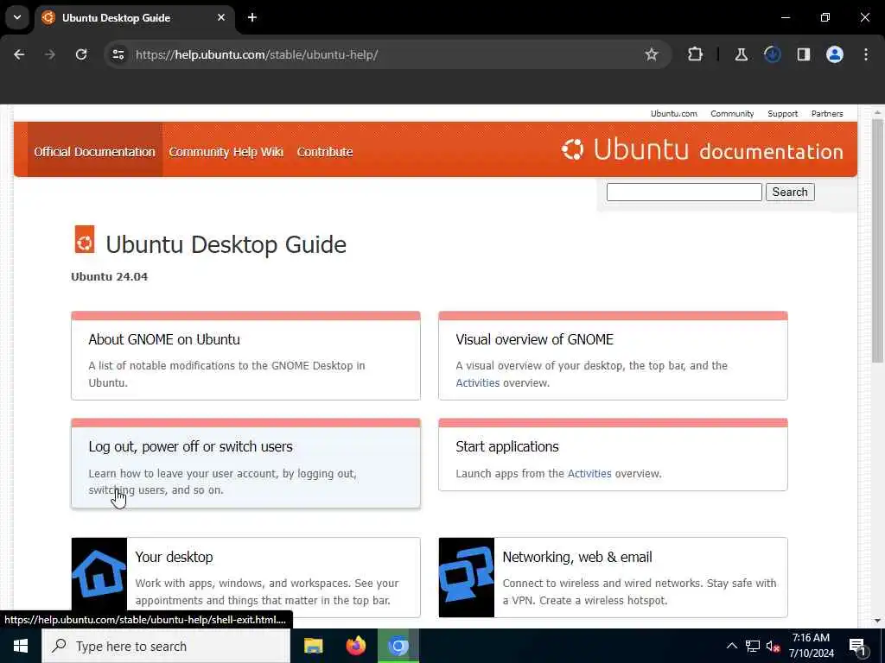Click the muted volume tray icon

point(773,646)
